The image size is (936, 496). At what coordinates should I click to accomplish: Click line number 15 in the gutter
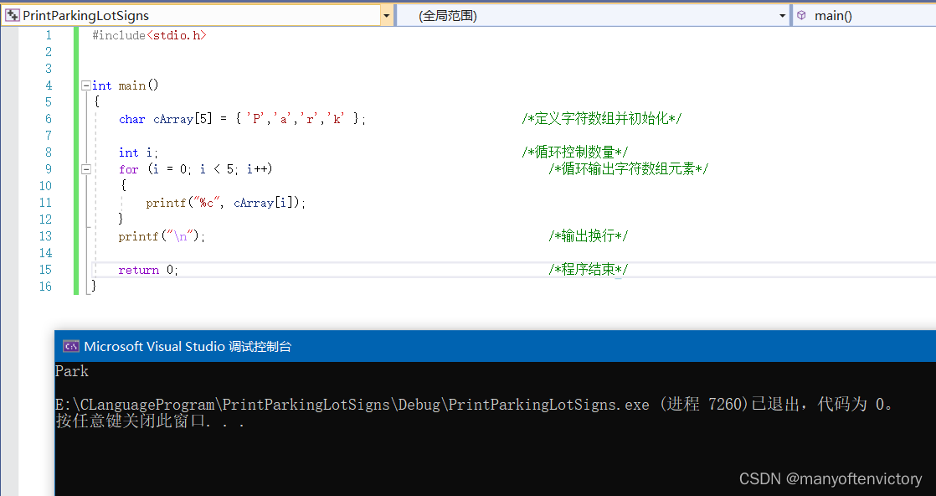pos(45,270)
